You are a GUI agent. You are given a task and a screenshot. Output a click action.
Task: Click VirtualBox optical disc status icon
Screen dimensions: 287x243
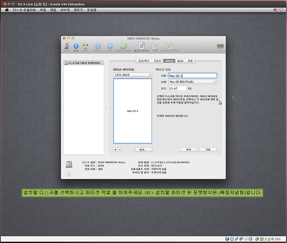pyautogui.click(x=232, y=239)
